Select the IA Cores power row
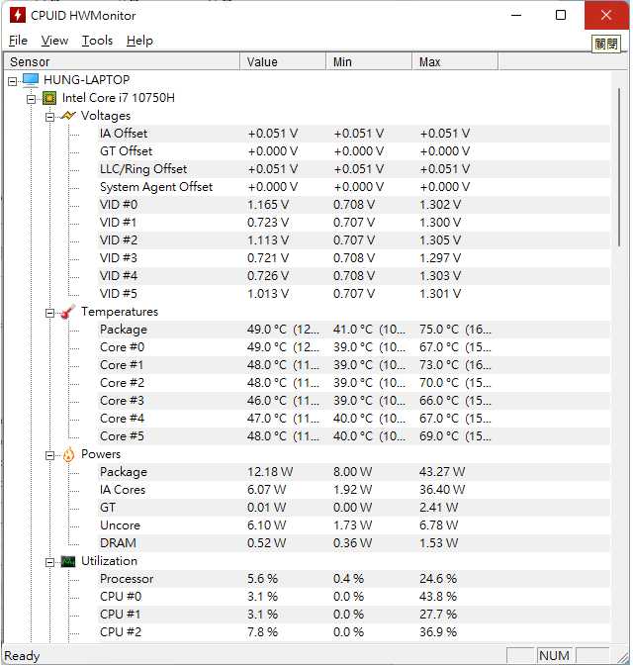 point(354,491)
